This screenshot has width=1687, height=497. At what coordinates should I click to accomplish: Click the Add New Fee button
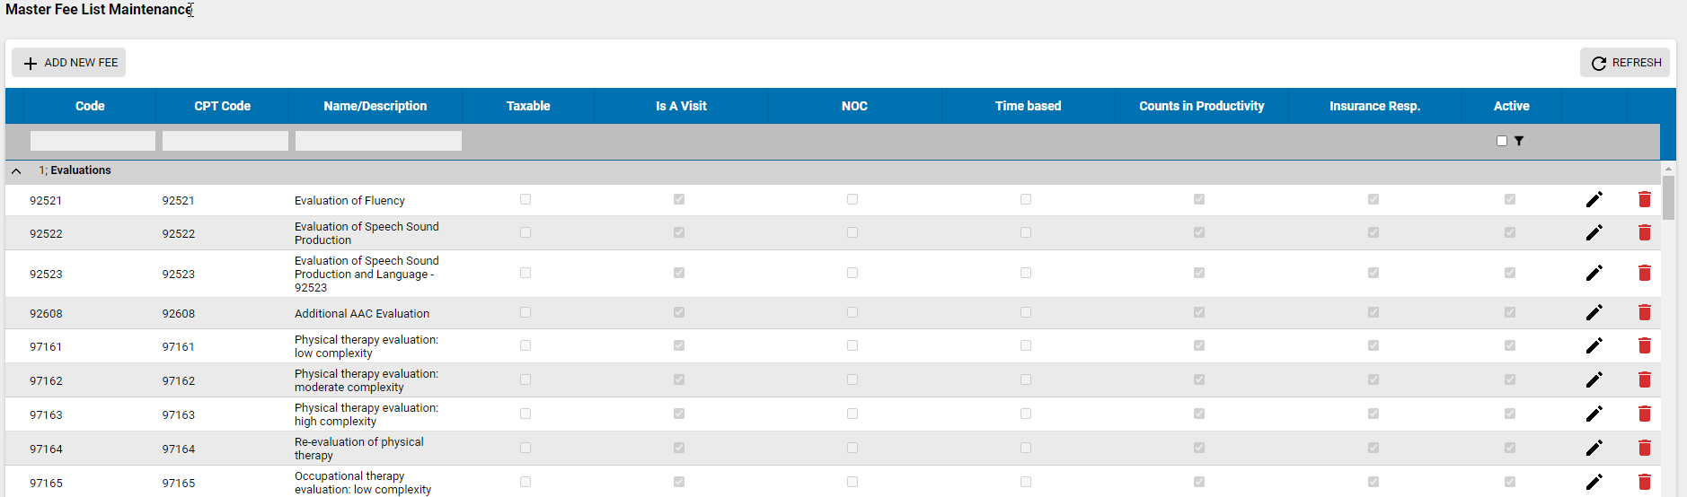(69, 63)
